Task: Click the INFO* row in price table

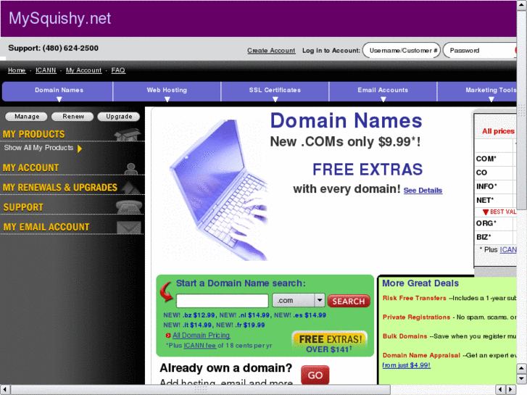Action: pyautogui.click(x=496, y=186)
